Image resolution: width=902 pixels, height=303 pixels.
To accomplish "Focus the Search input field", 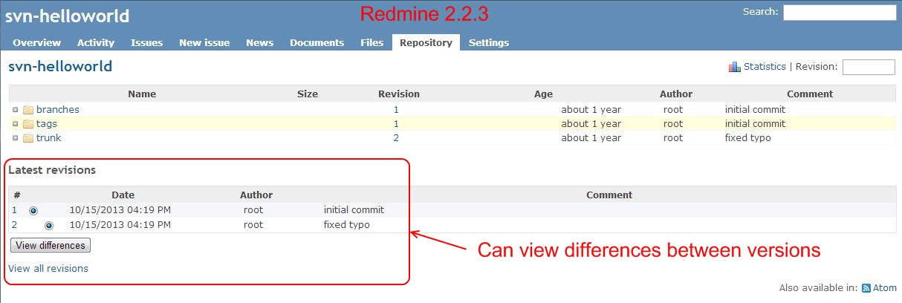I will [840, 12].
